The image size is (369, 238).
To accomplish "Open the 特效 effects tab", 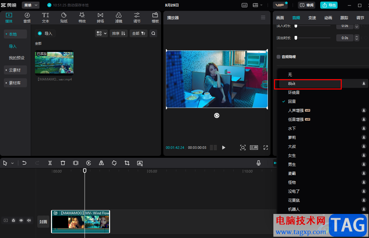I will (82, 18).
